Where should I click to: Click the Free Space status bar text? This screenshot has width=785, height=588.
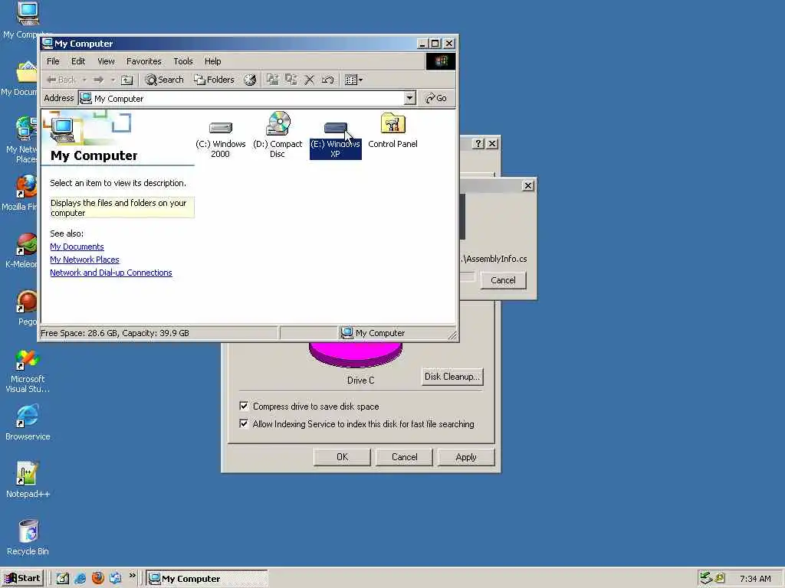115,333
